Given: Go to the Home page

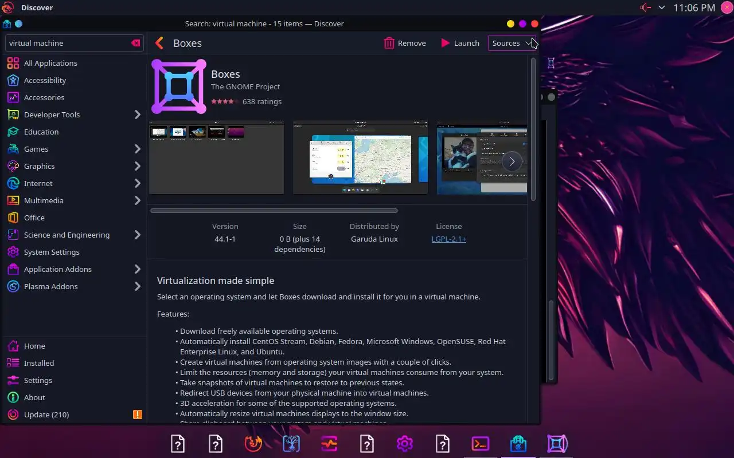Looking at the screenshot, I should tap(73, 346).
